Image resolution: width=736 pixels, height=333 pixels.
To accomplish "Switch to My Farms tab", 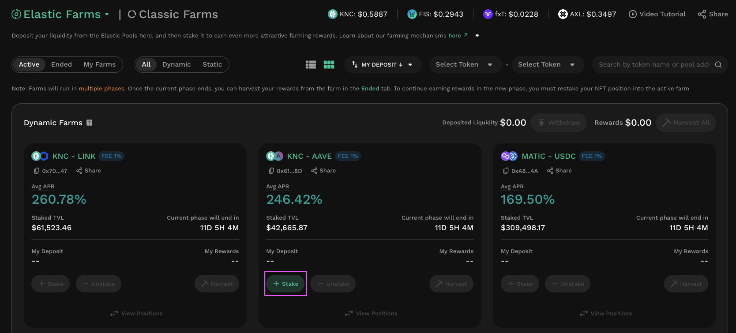I will 100,64.
